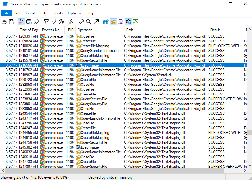The image size is (252, 180).
Task: Show the Process Tree icon
Action: [71, 22]
